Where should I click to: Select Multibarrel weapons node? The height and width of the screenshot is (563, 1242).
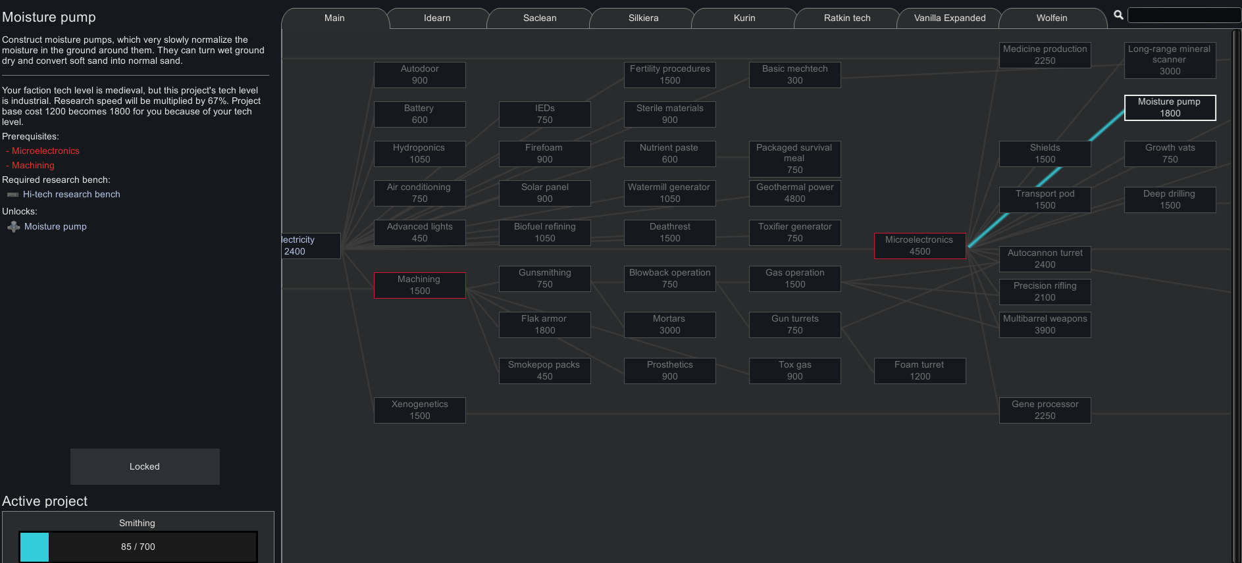coord(1045,325)
